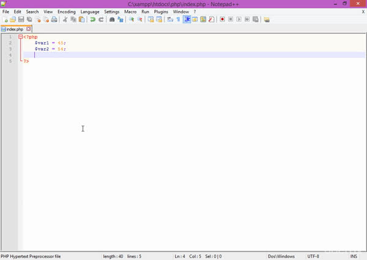Toggle the Word wrap toolbar button

click(171, 20)
